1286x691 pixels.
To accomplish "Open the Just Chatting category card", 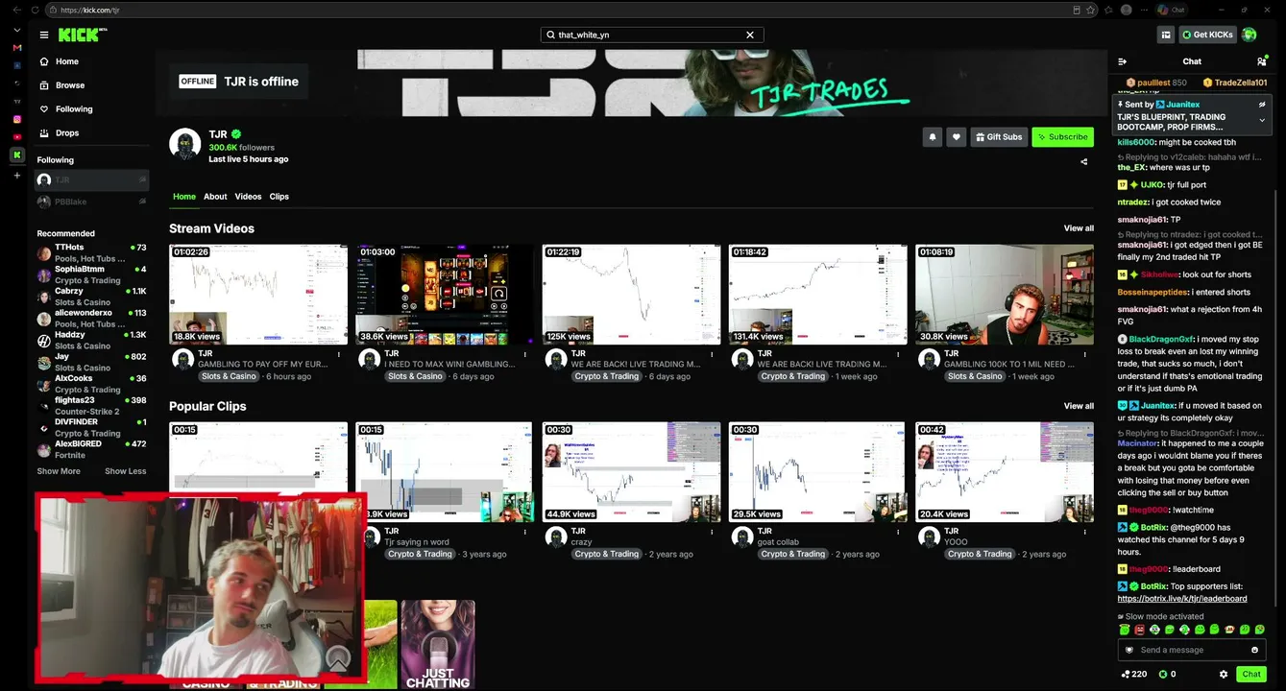I will click(x=438, y=644).
